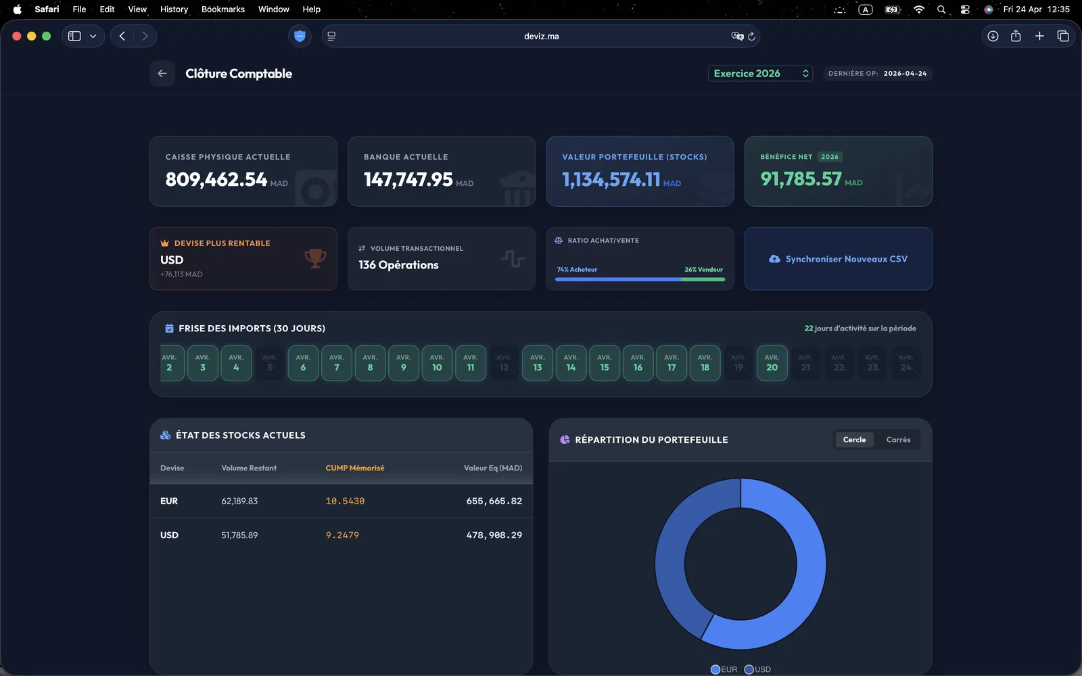Click the back arrow beside Clôture Comptable
This screenshot has height=676, width=1082.
point(162,74)
